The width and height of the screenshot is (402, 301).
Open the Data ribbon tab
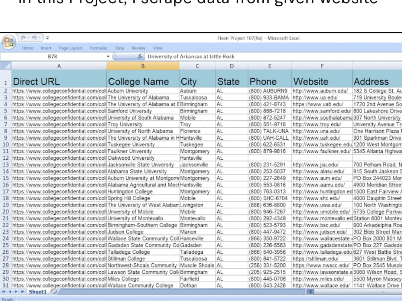tap(119, 48)
